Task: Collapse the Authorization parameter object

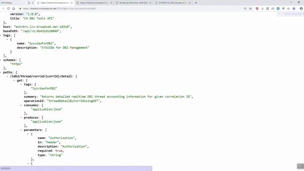Action: pos(28,134)
